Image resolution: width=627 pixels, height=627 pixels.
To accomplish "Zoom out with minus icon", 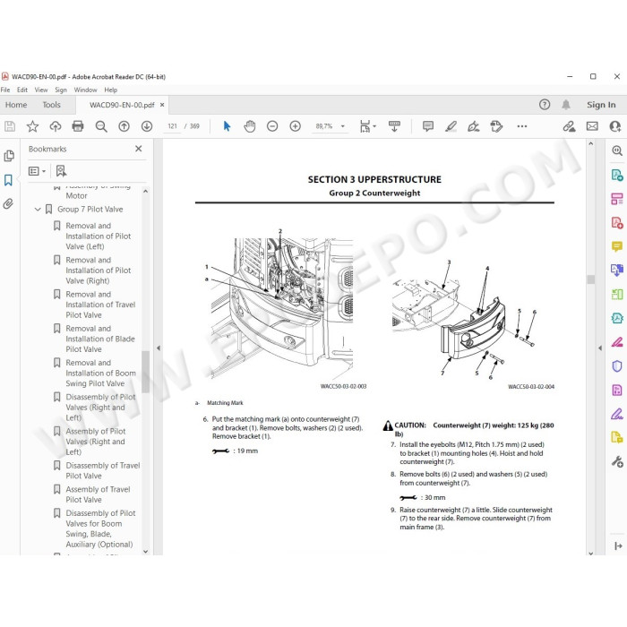I will point(272,126).
